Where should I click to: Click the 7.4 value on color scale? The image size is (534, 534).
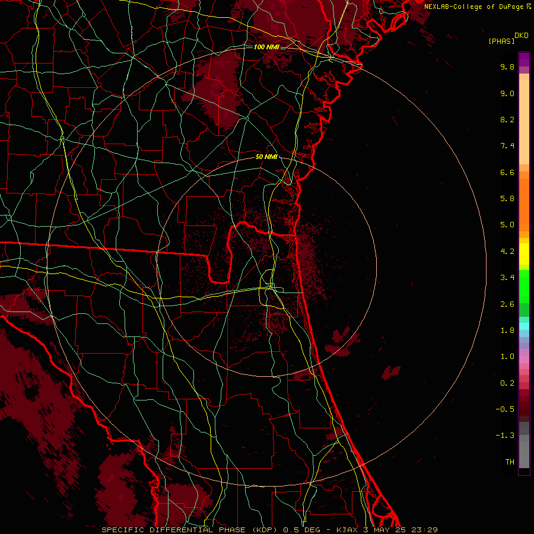[507, 146]
